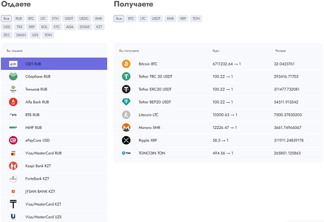
Task: Click the tenge icon for Visa/MasterCard KZT
Action: [13, 204]
